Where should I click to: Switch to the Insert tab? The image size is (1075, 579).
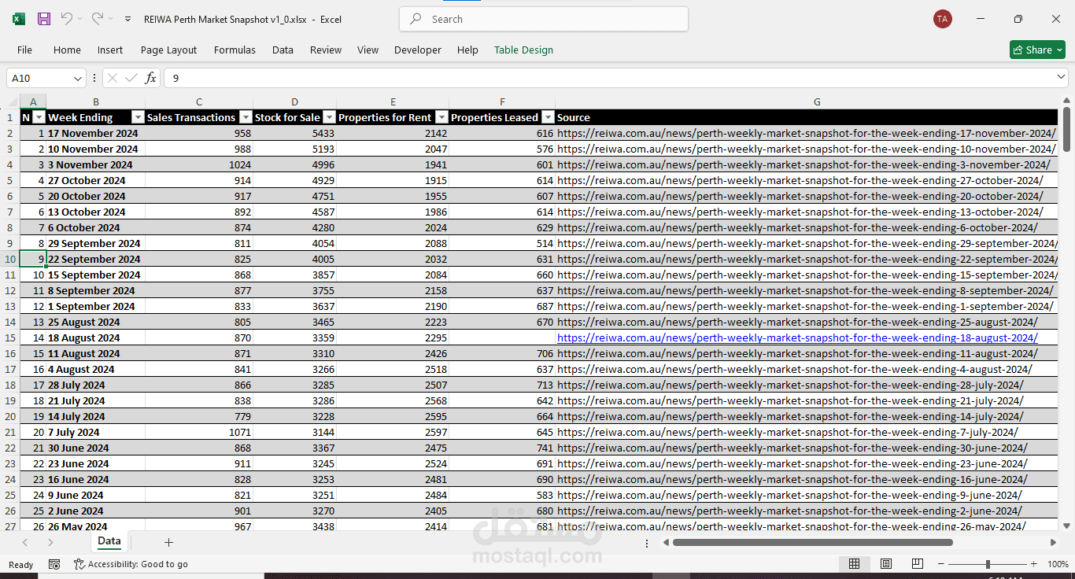(x=110, y=50)
